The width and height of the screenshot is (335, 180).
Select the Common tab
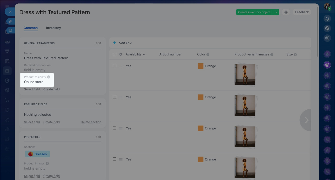pyautogui.click(x=31, y=28)
